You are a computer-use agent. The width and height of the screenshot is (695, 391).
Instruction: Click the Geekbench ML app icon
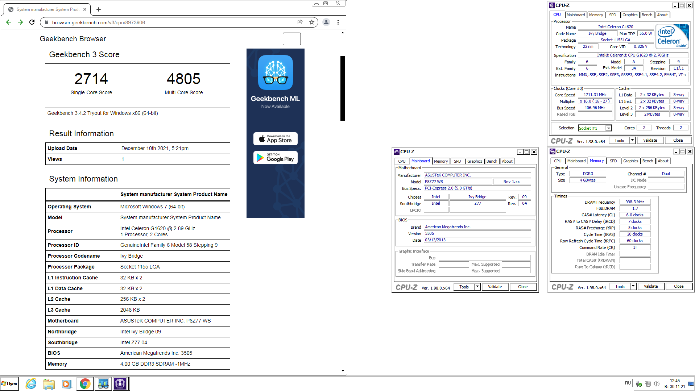tap(276, 72)
